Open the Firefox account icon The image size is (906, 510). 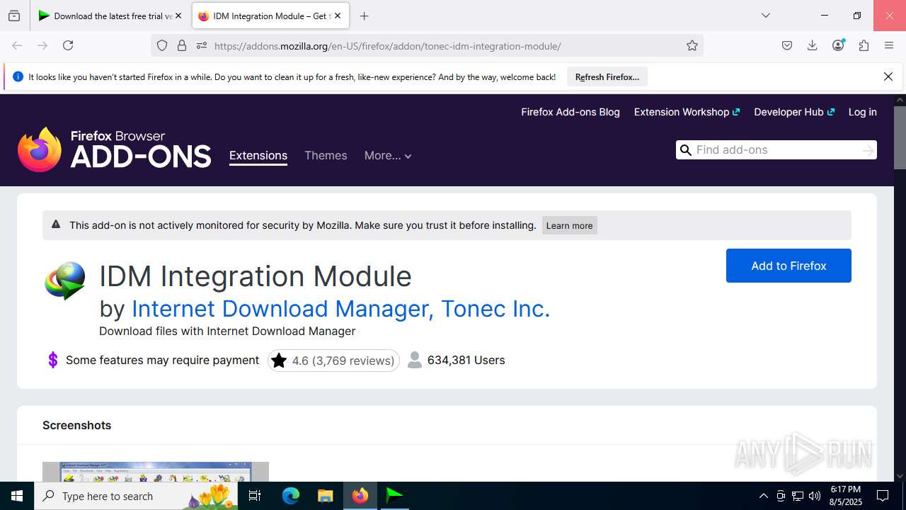(x=838, y=45)
